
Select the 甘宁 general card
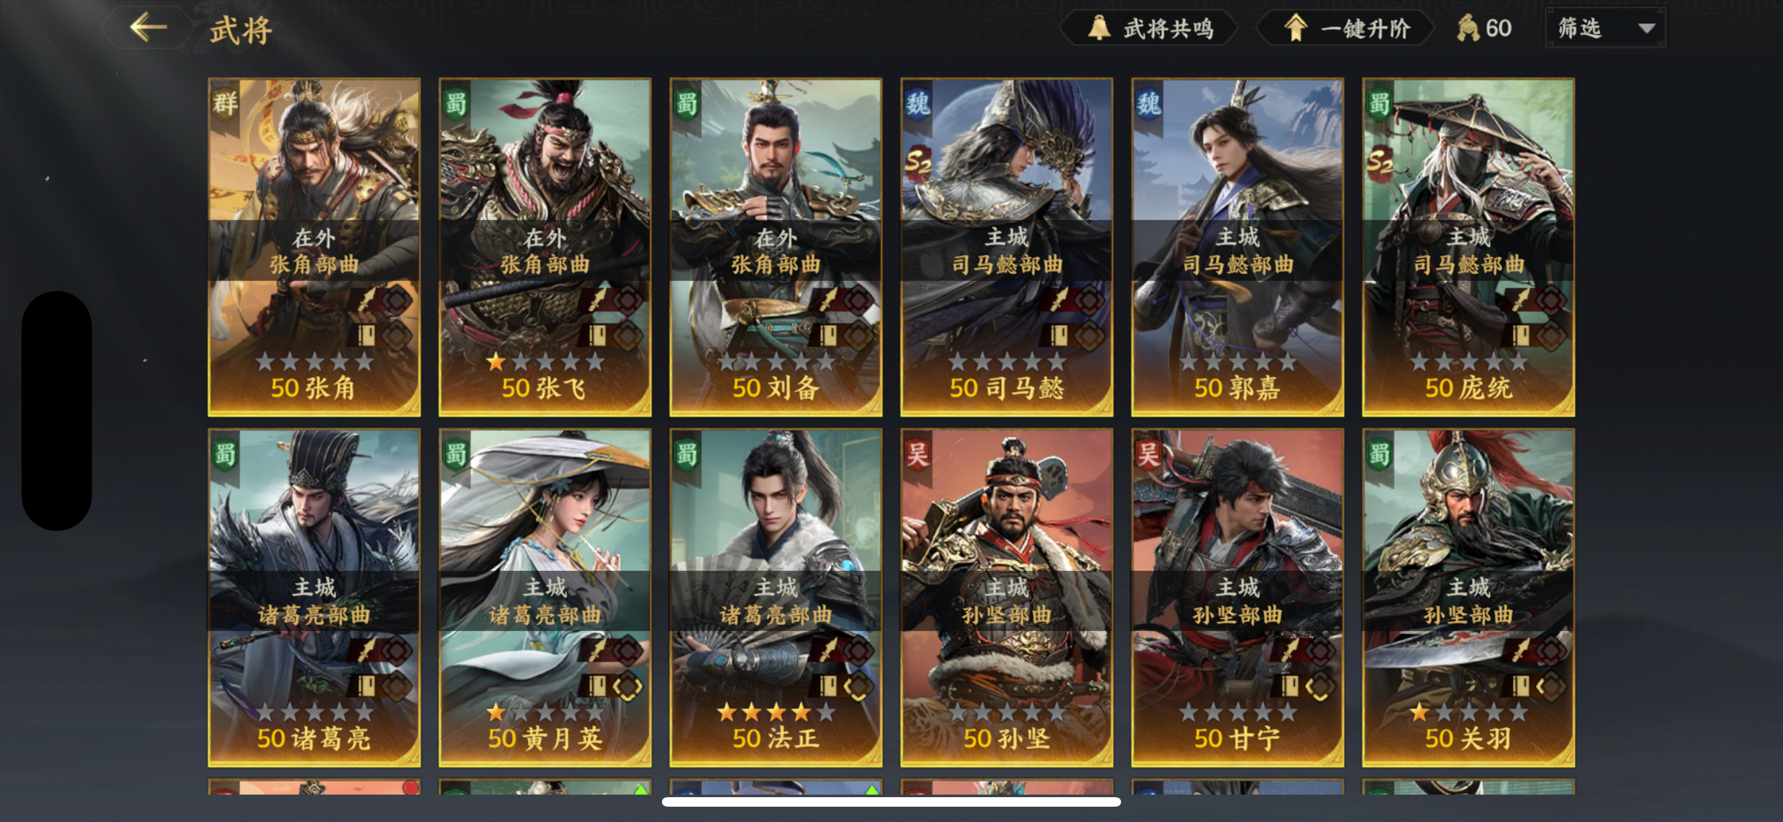[x=1238, y=598]
